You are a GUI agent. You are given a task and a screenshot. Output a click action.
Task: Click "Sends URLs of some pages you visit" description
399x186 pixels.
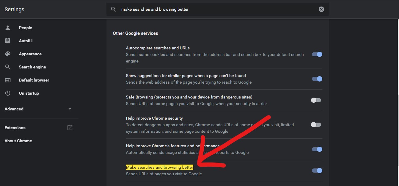197,104
